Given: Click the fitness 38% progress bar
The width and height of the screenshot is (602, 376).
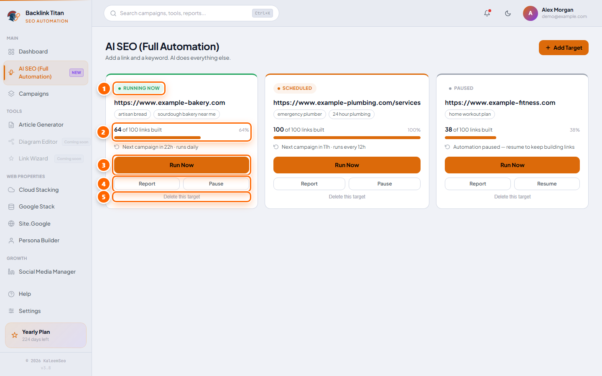Looking at the screenshot, I should [512, 137].
